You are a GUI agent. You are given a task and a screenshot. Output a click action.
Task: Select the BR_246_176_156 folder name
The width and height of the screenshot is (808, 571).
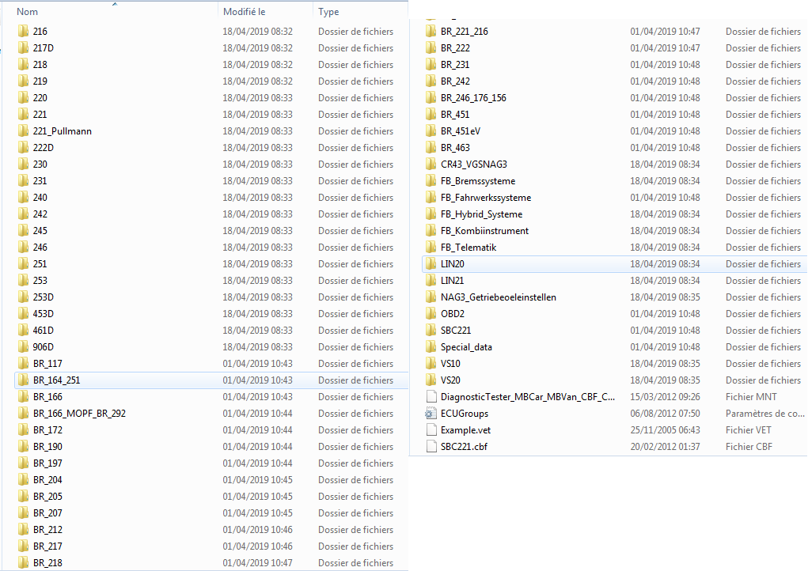pos(473,98)
